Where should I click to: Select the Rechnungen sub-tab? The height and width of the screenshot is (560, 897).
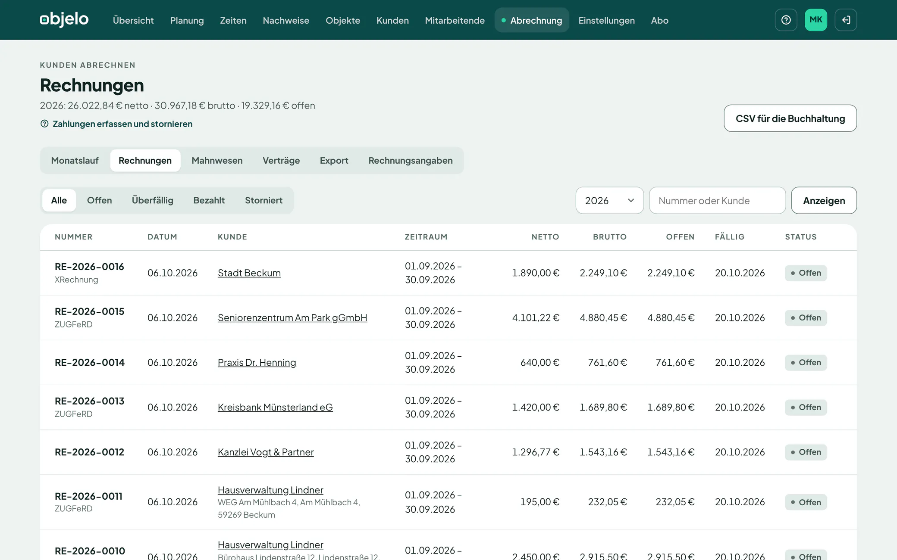[145, 161]
